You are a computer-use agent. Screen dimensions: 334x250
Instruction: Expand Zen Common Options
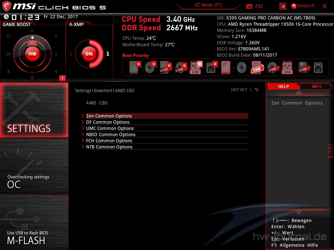167,116
